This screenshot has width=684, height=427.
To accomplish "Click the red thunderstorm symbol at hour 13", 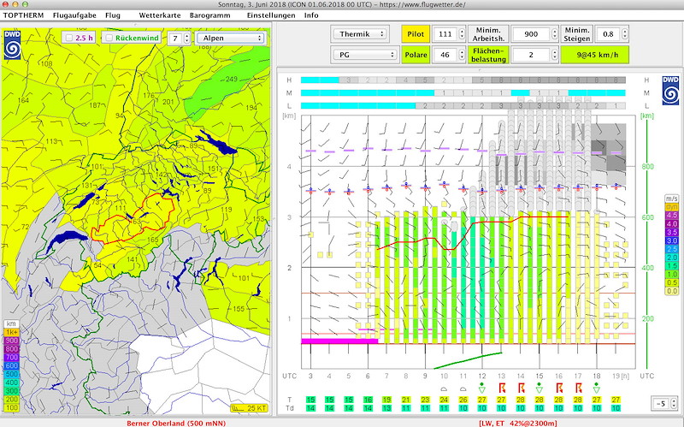I will [502, 388].
